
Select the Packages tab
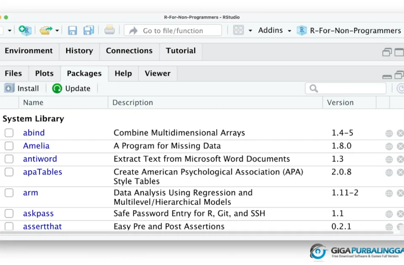(84, 74)
